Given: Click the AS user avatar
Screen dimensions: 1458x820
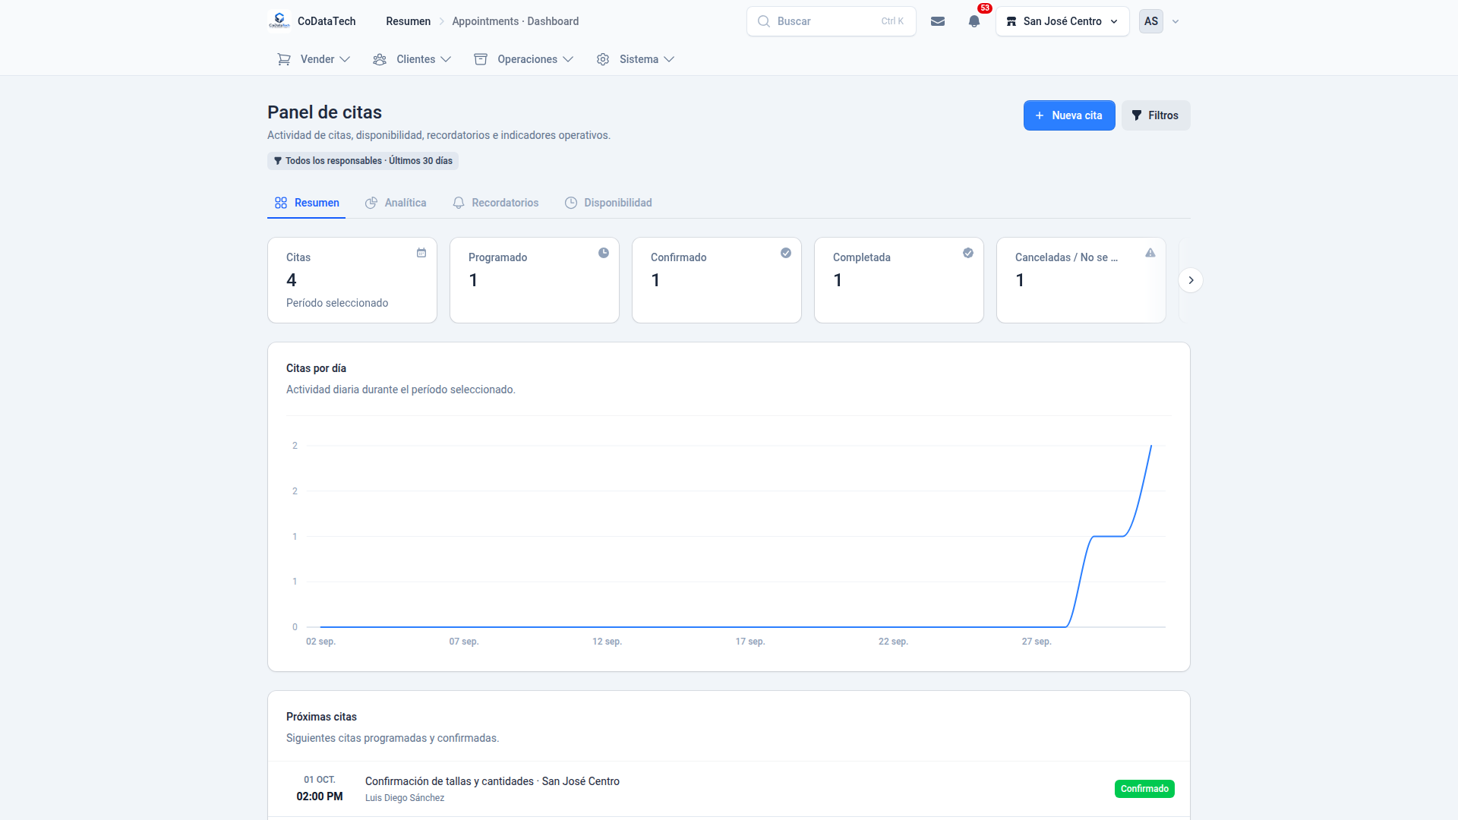Looking at the screenshot, I should pyautogui.click(x=1151, y=21).
